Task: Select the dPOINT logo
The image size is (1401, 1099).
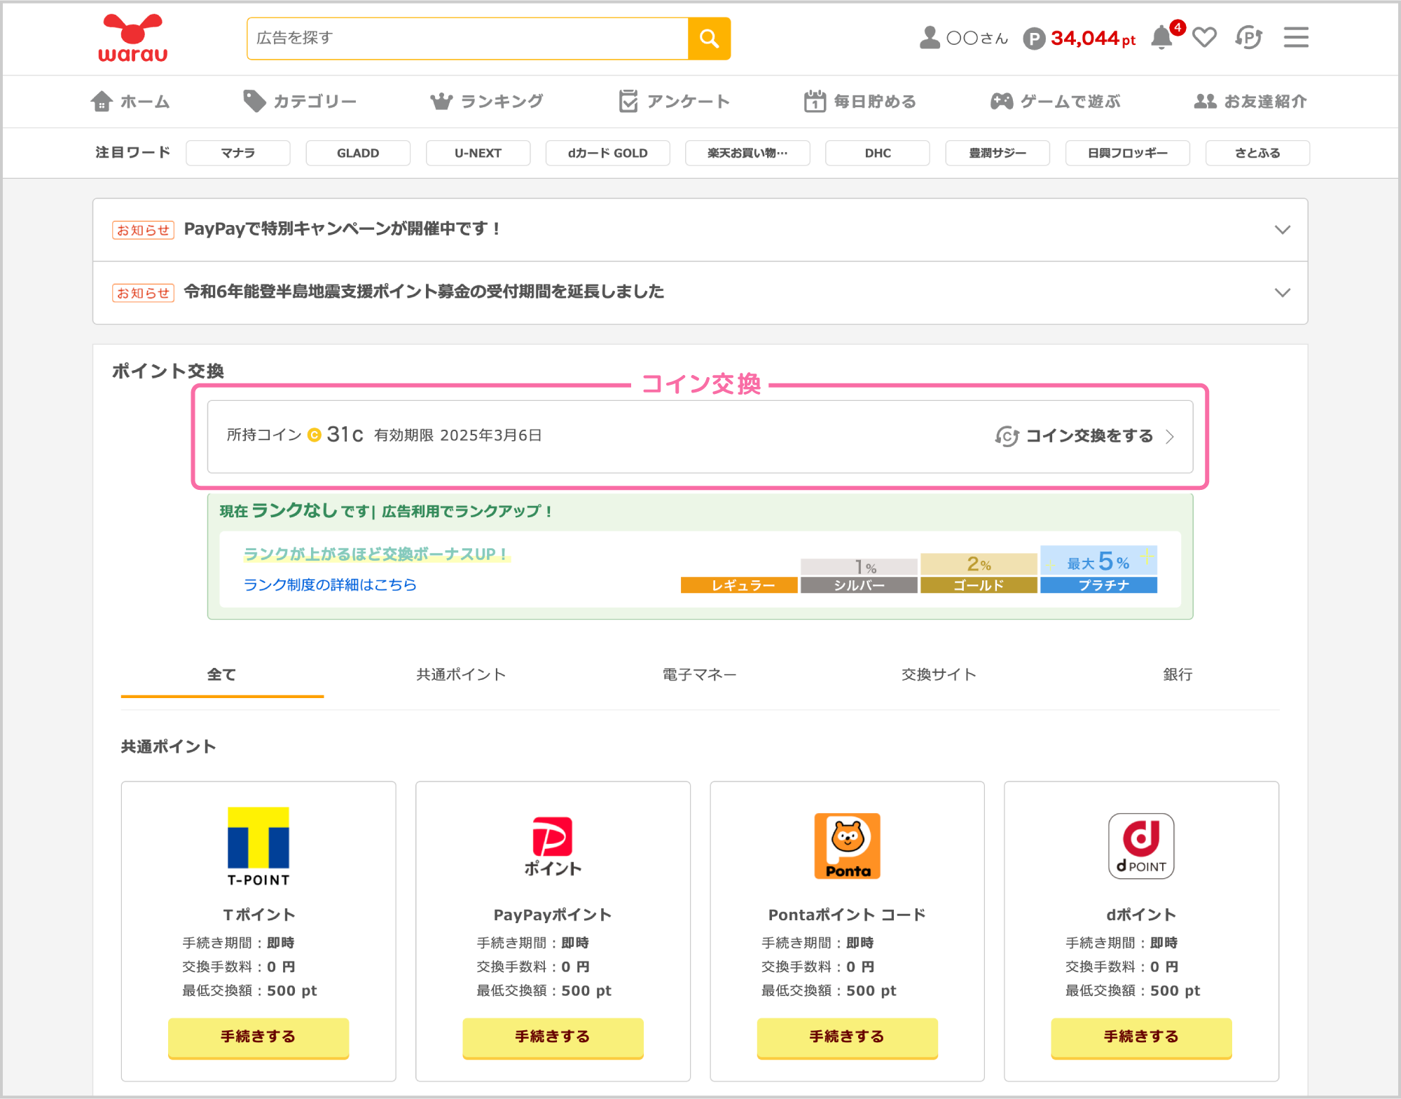Action: pyautogui.click(x=1141, y=846)
